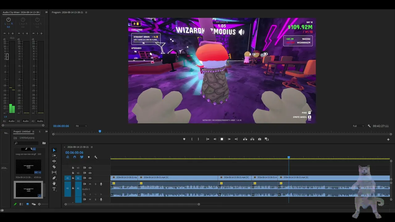Image resolution: width=395 pixels, height=222 pixels.
Task: Open Project panel menu
Action: [x=33, y=132]
